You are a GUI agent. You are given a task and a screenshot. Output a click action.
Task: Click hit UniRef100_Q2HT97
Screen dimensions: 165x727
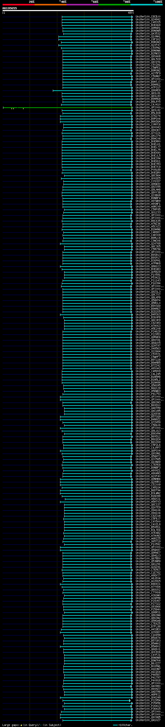click(x=148, y=346)
